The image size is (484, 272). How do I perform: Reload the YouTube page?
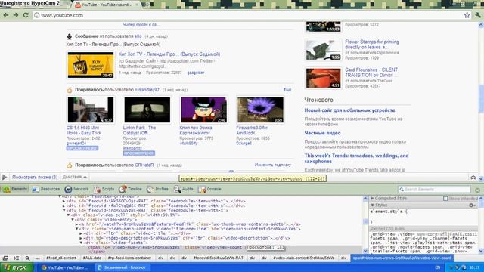point(26,15)
